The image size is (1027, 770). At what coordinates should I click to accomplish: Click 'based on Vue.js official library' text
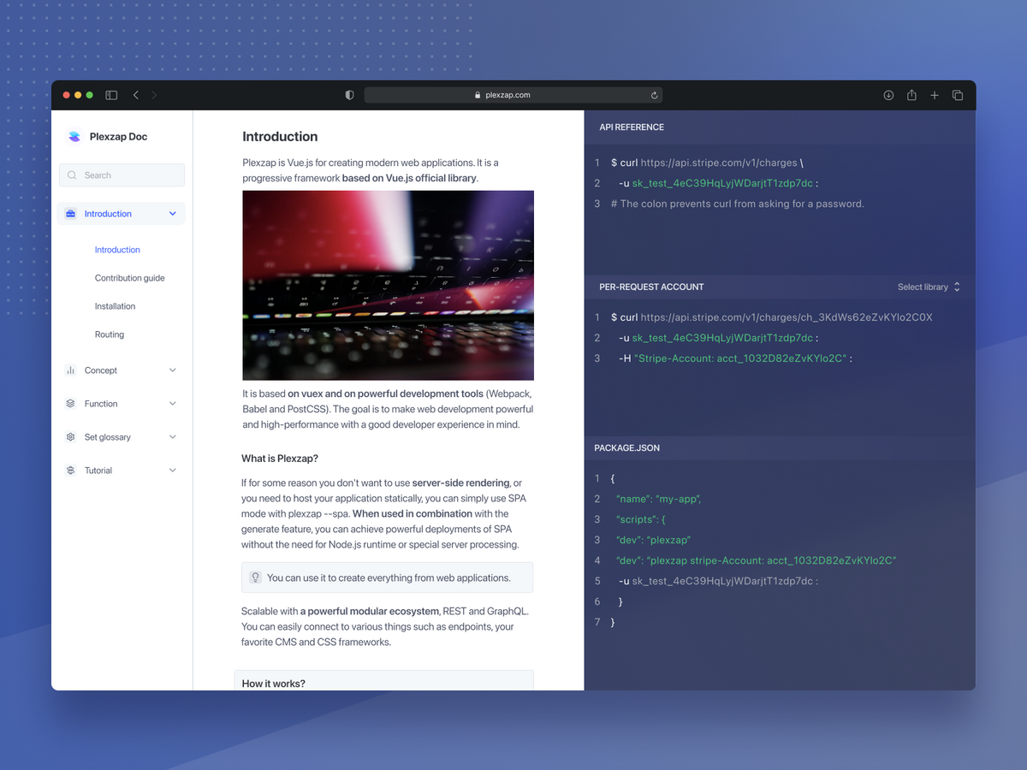pyautogui.click(x=409, y=178)
